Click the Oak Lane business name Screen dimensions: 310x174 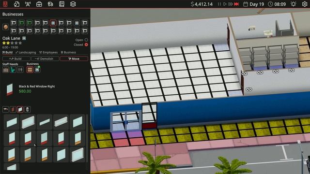[x=11, y=38]
